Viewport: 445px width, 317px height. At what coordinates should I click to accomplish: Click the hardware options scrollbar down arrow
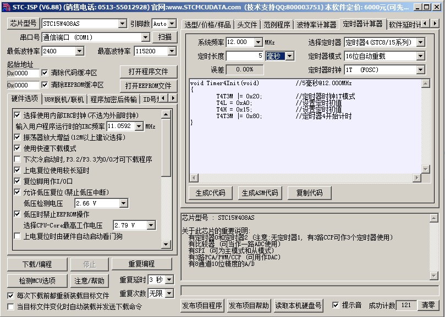166,244
